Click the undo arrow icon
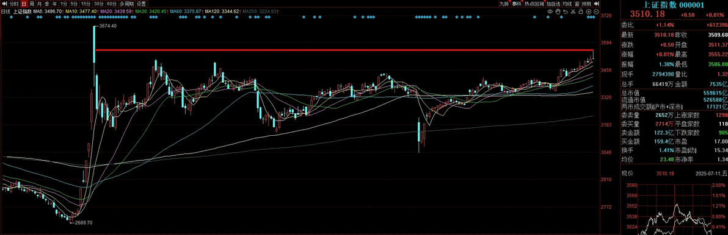This screenshot has width=728, height=235. coord(566,11)
